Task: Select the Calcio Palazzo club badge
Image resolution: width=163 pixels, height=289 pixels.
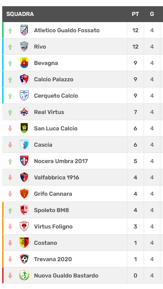Action: [x=24, y=79]
